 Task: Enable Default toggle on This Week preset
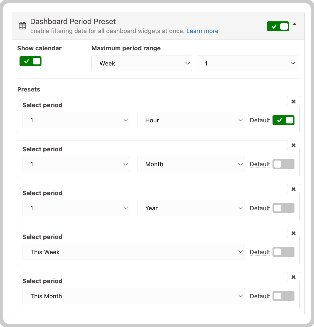(x=283, y=252)
